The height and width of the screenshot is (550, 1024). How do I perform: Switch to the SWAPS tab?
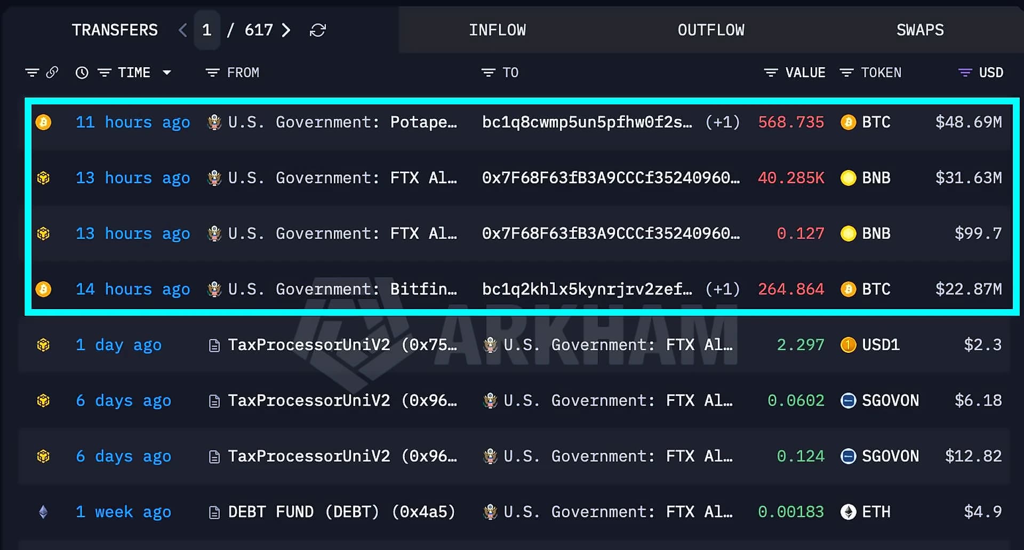[x=920, y=30]
